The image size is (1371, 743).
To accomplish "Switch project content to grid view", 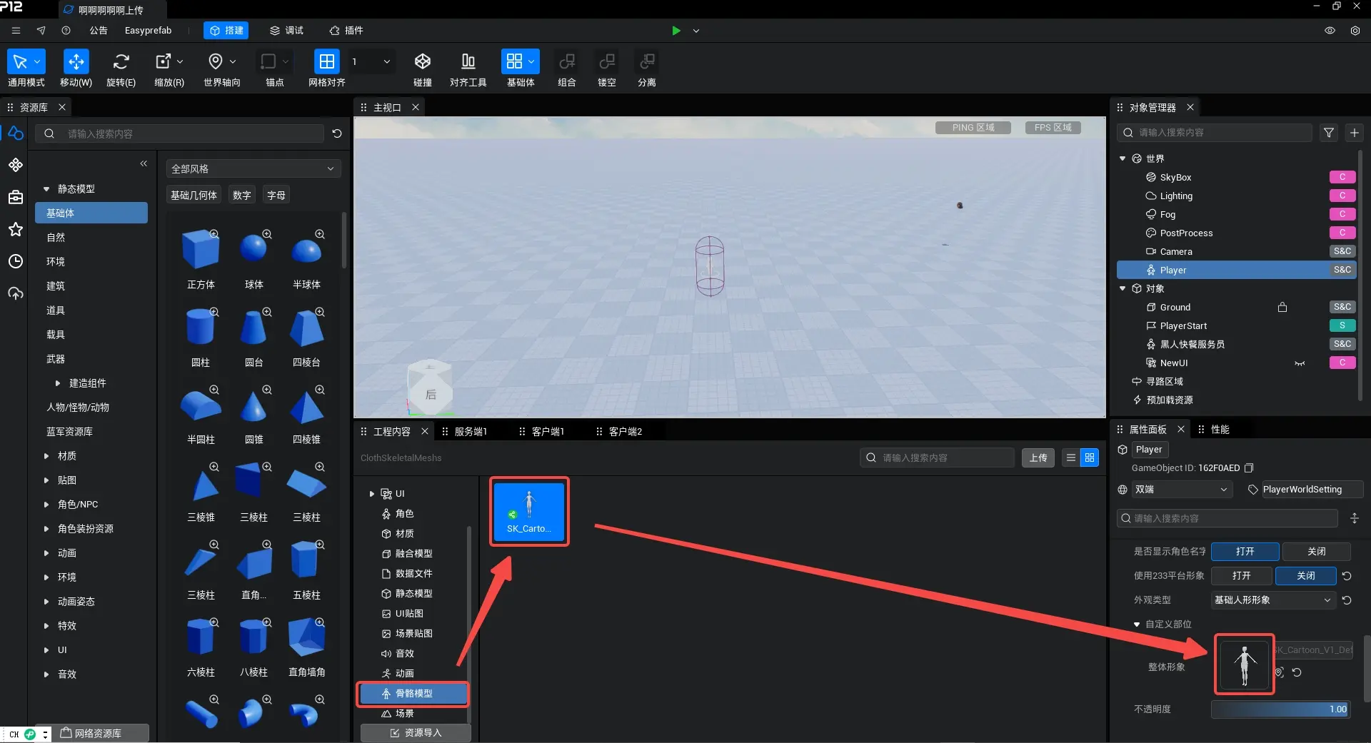I will (1090, 458).
